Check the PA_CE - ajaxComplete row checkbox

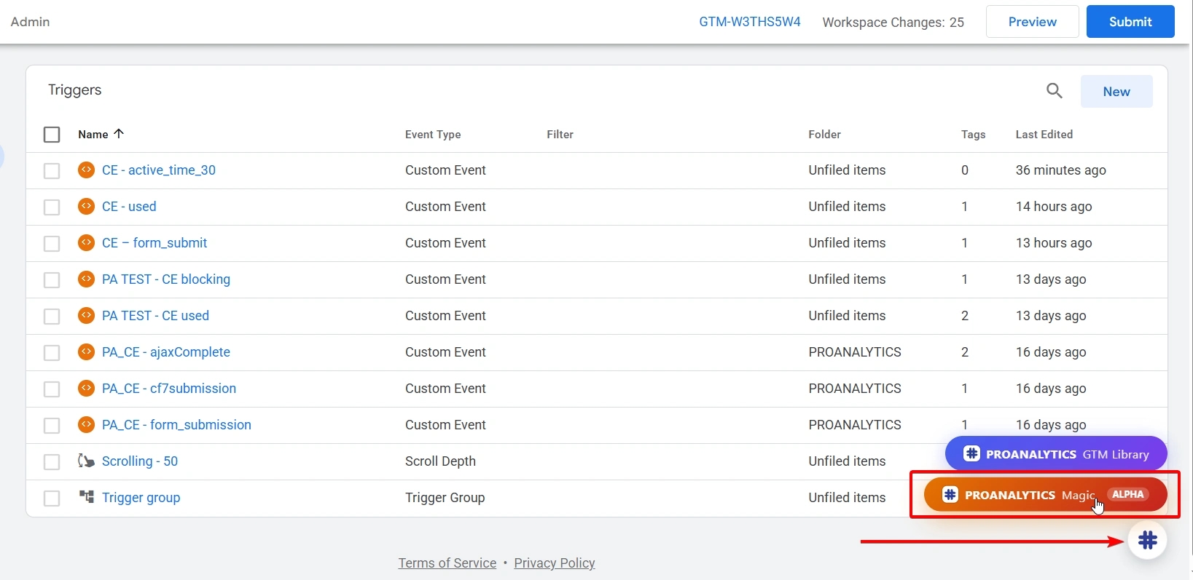(x=52, y=353)
